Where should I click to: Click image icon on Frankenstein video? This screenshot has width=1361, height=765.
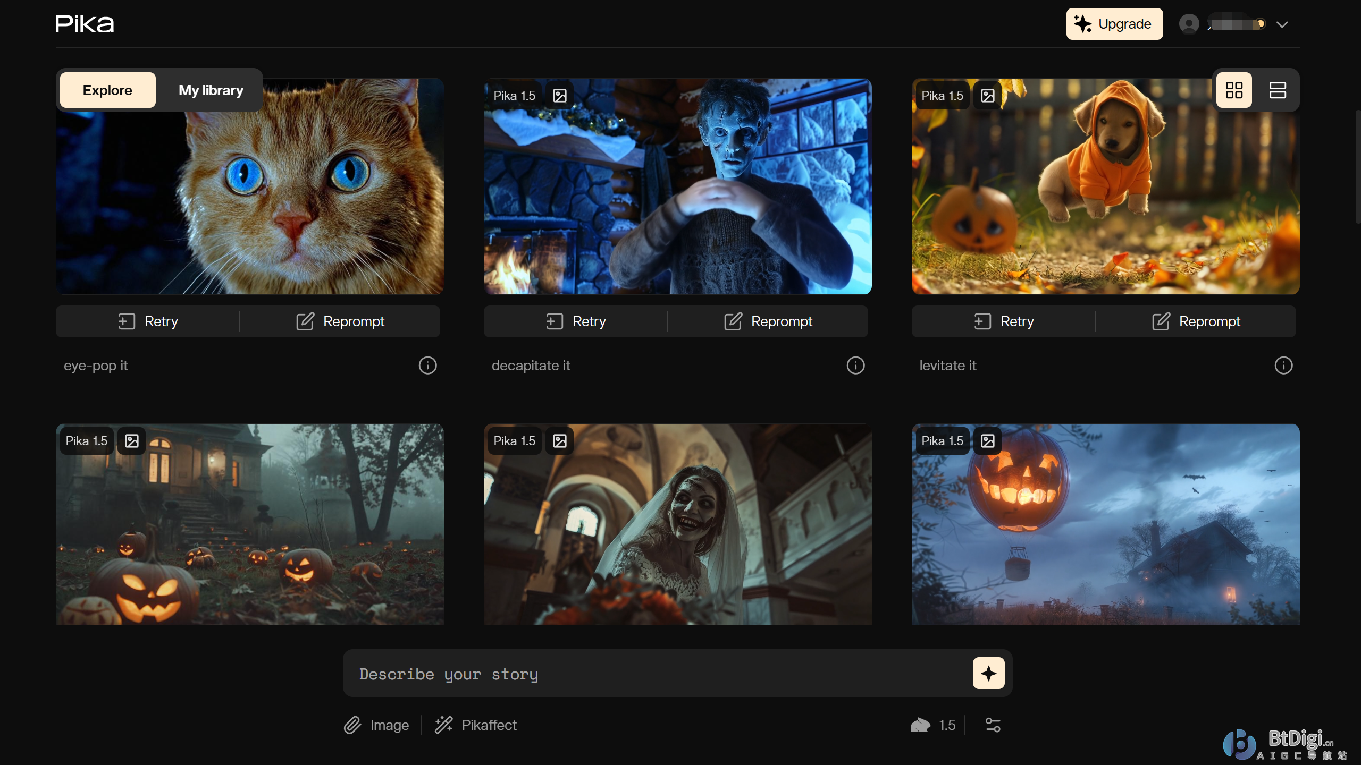pyautogui.click(x=560, y=96)
